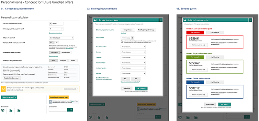Viewport: 259px width, 121px height.
Task: Click No thanks in the panel 02 dialog
Action: (x=127, y=88)
